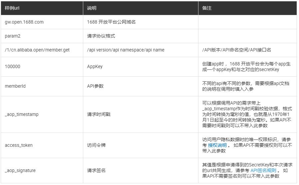Image resolution: width=299 pixels, height=185 pixels.
Task: Open the 授权说明 link
Action: click(217, 145)
